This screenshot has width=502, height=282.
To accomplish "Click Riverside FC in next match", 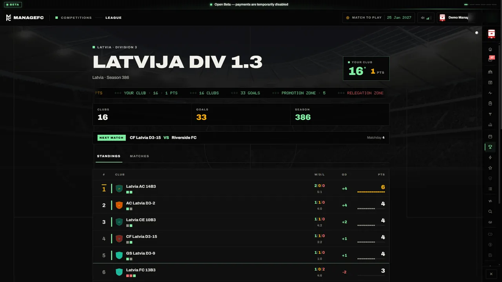I will click(x=184, y=138).
